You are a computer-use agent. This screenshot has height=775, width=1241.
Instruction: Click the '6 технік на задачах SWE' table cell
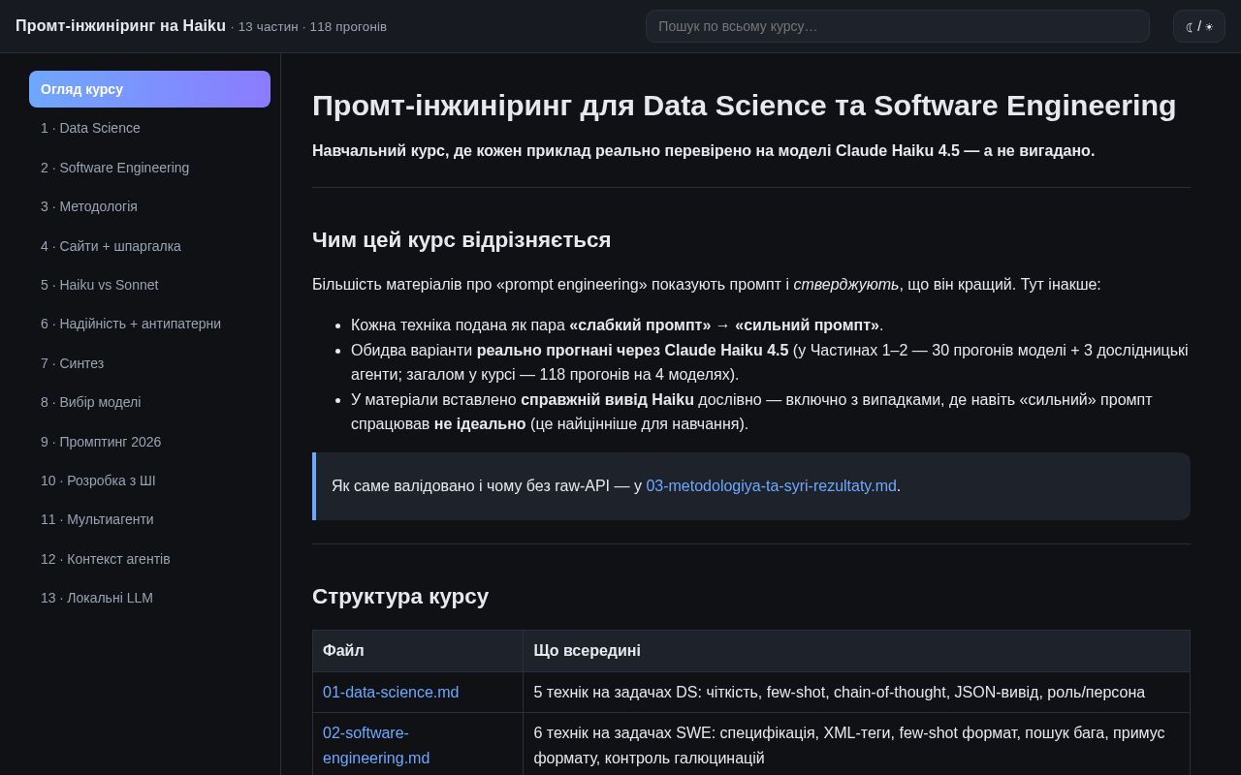pyautogui.click(x=856, y=746)
